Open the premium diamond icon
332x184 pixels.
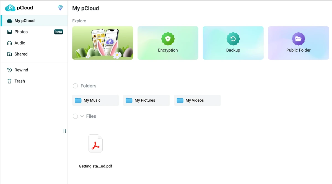click(60, 8)
